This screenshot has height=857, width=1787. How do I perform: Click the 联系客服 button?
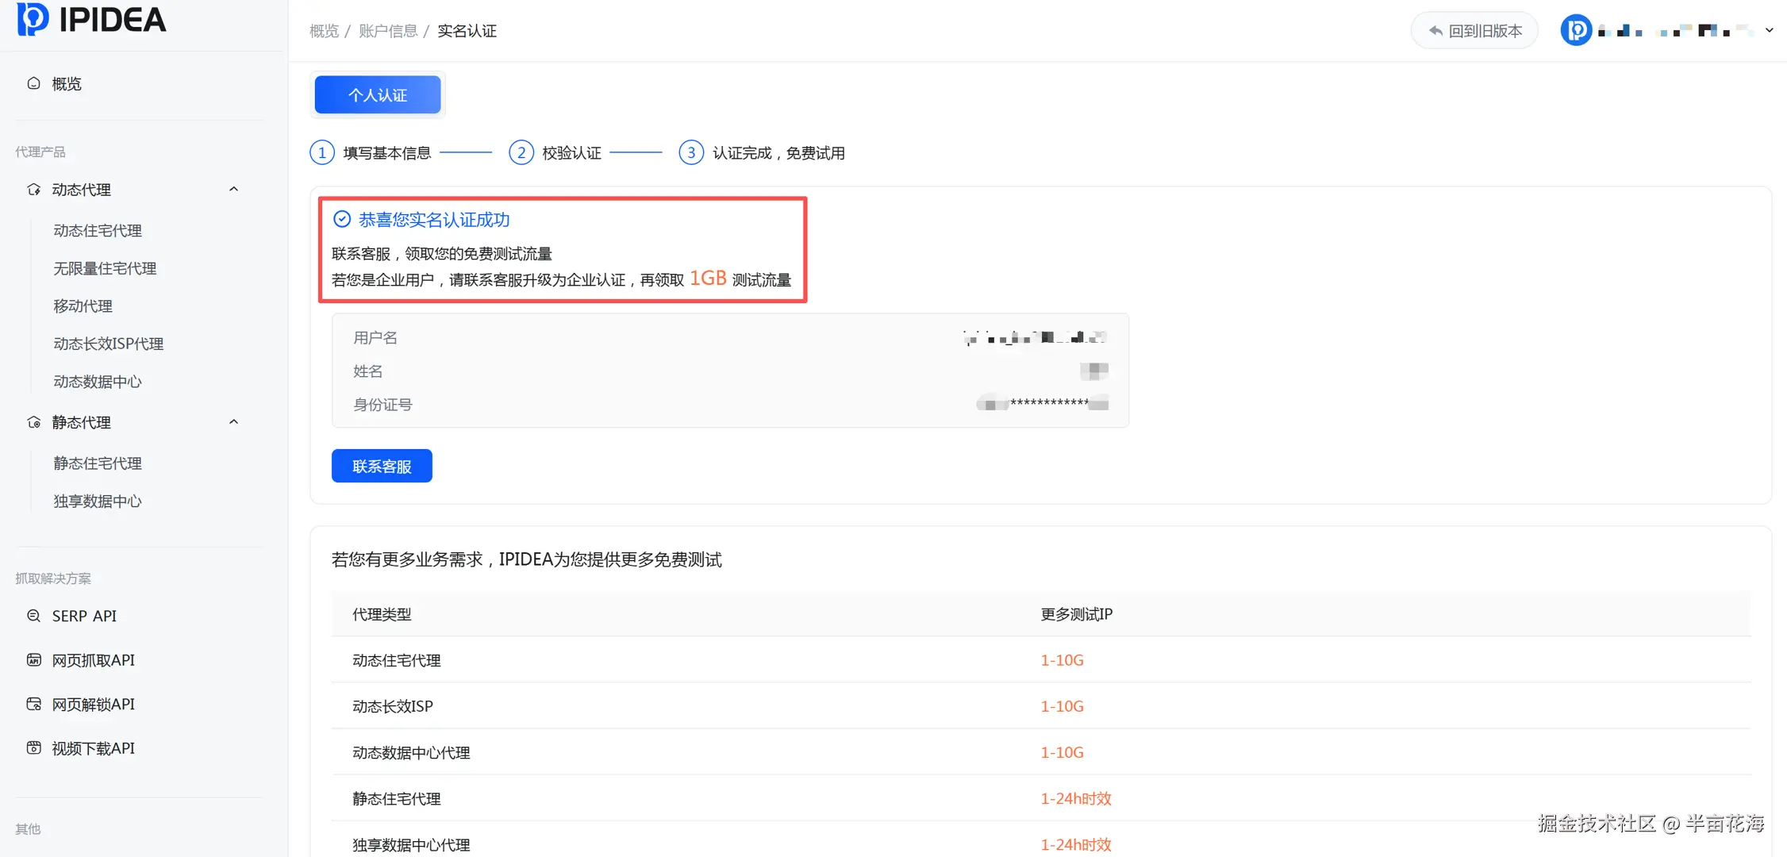pyautogui.click(x=382, y=467)
